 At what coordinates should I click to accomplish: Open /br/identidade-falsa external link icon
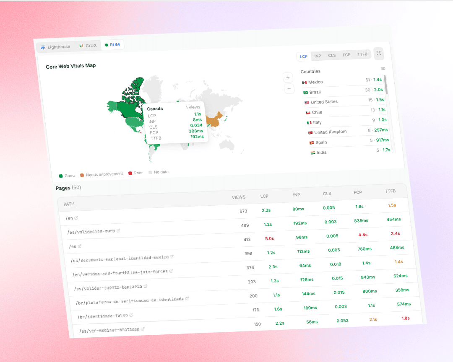(x=131, y=315)
